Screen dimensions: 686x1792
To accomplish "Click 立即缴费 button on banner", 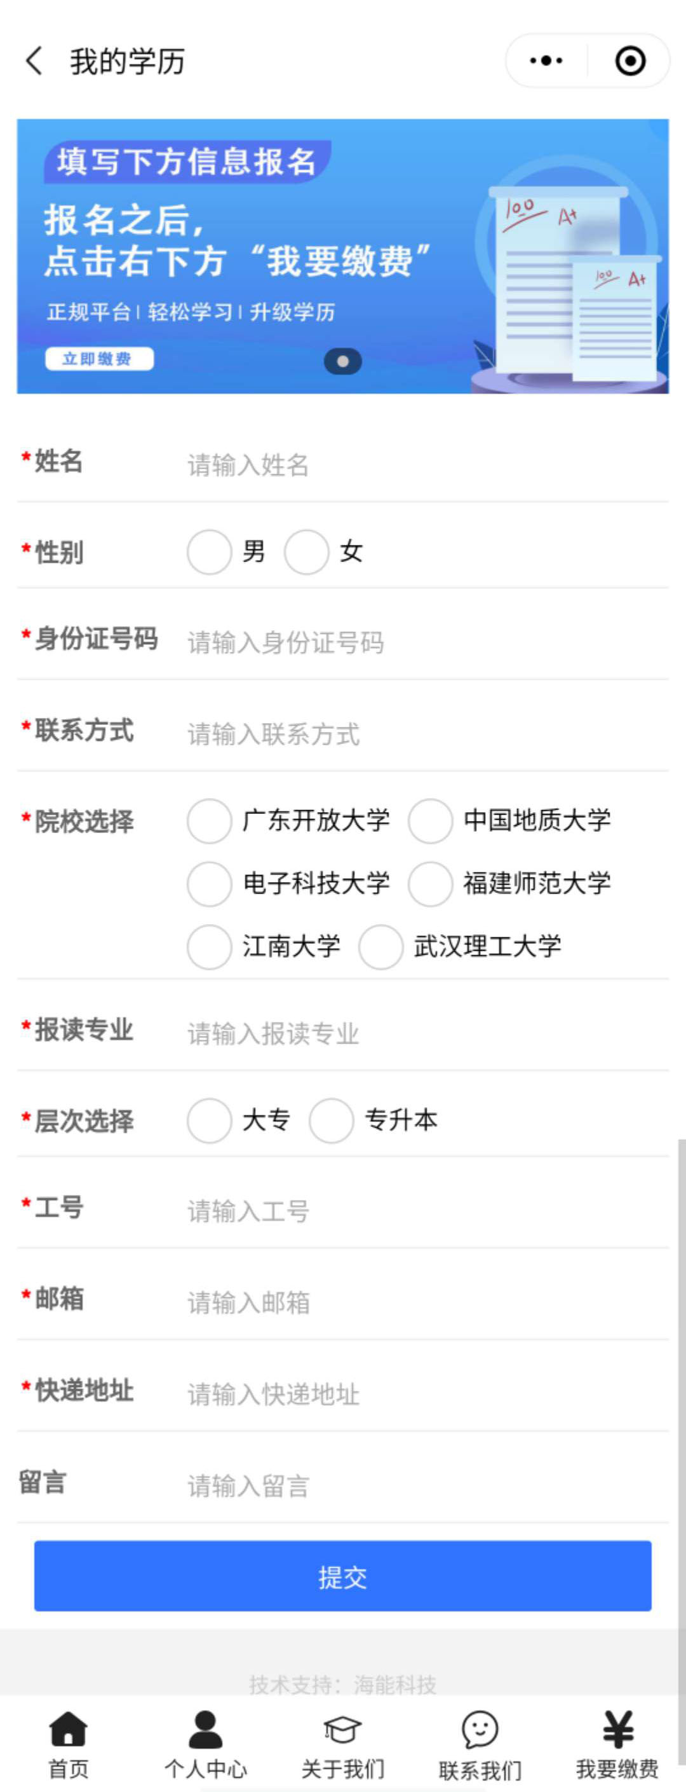I will (99, 359).
